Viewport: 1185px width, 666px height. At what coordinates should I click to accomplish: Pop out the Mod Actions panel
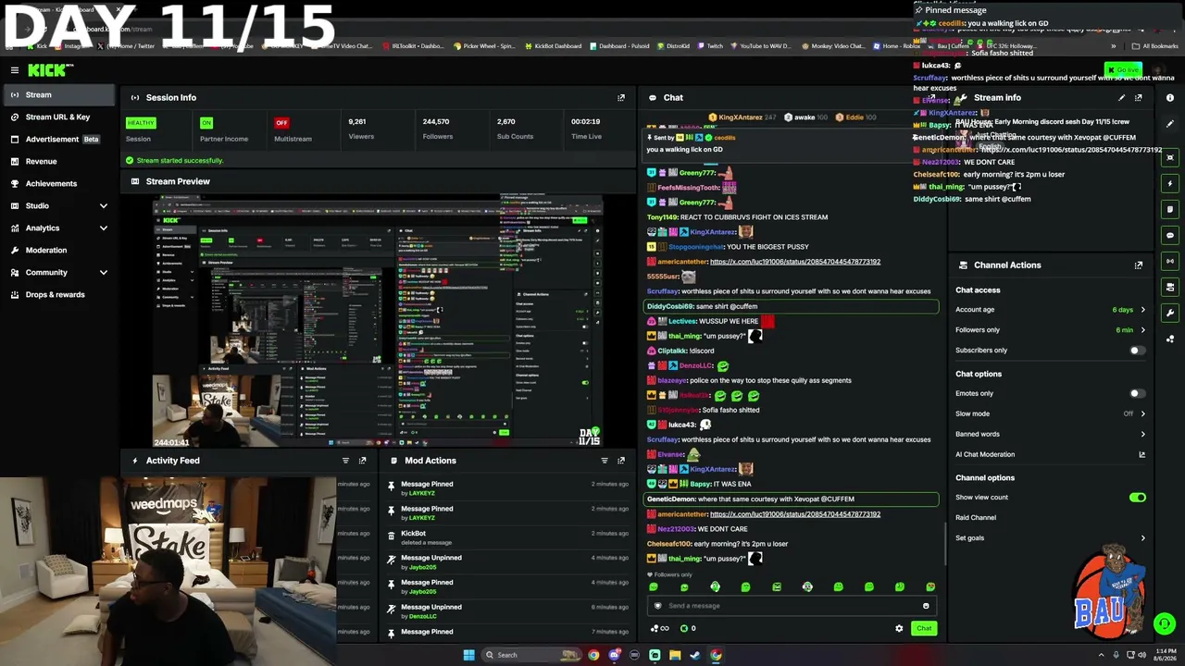tap(621, 461)
